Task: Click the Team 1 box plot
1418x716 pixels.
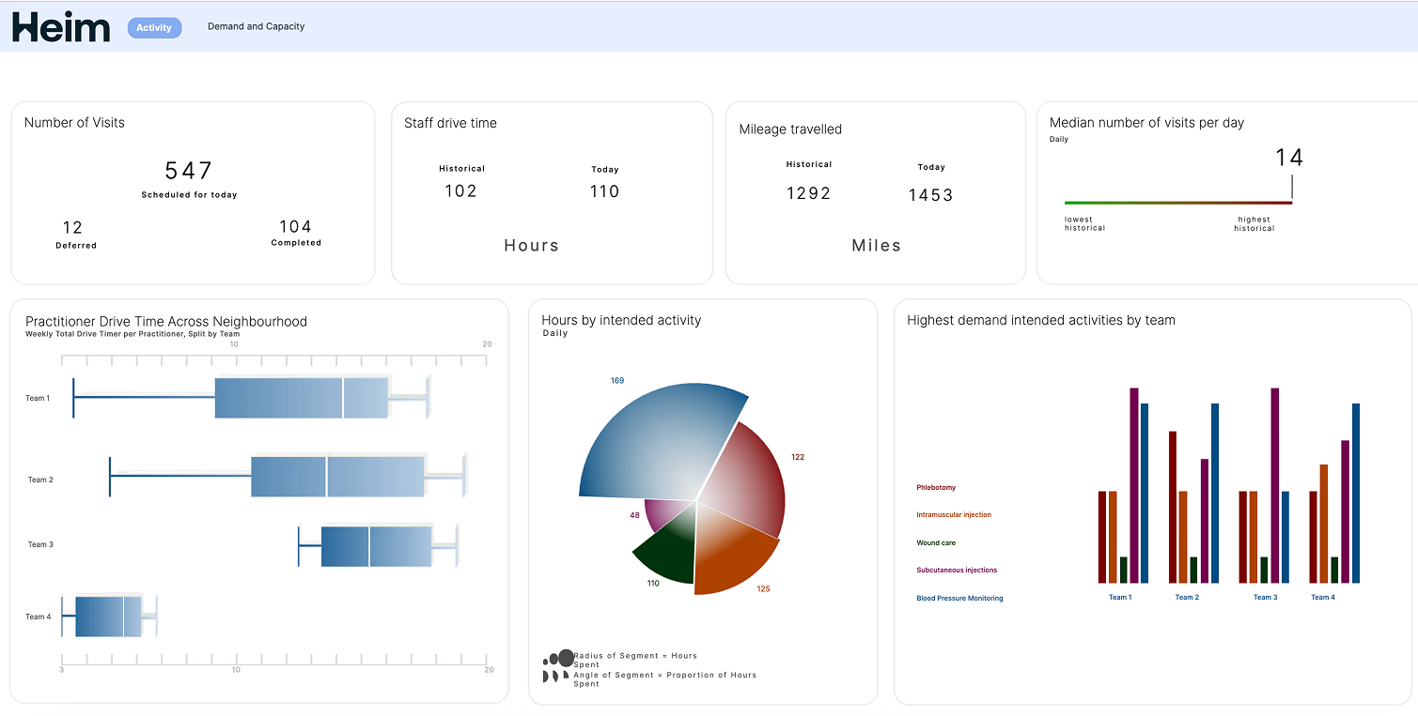Action: point(301,398)
